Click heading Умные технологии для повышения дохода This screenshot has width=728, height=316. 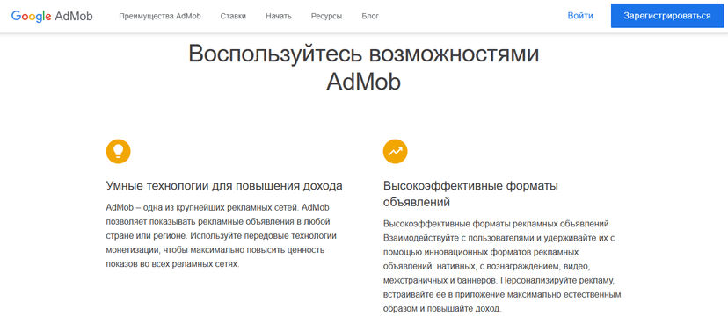tap(224, 186)
